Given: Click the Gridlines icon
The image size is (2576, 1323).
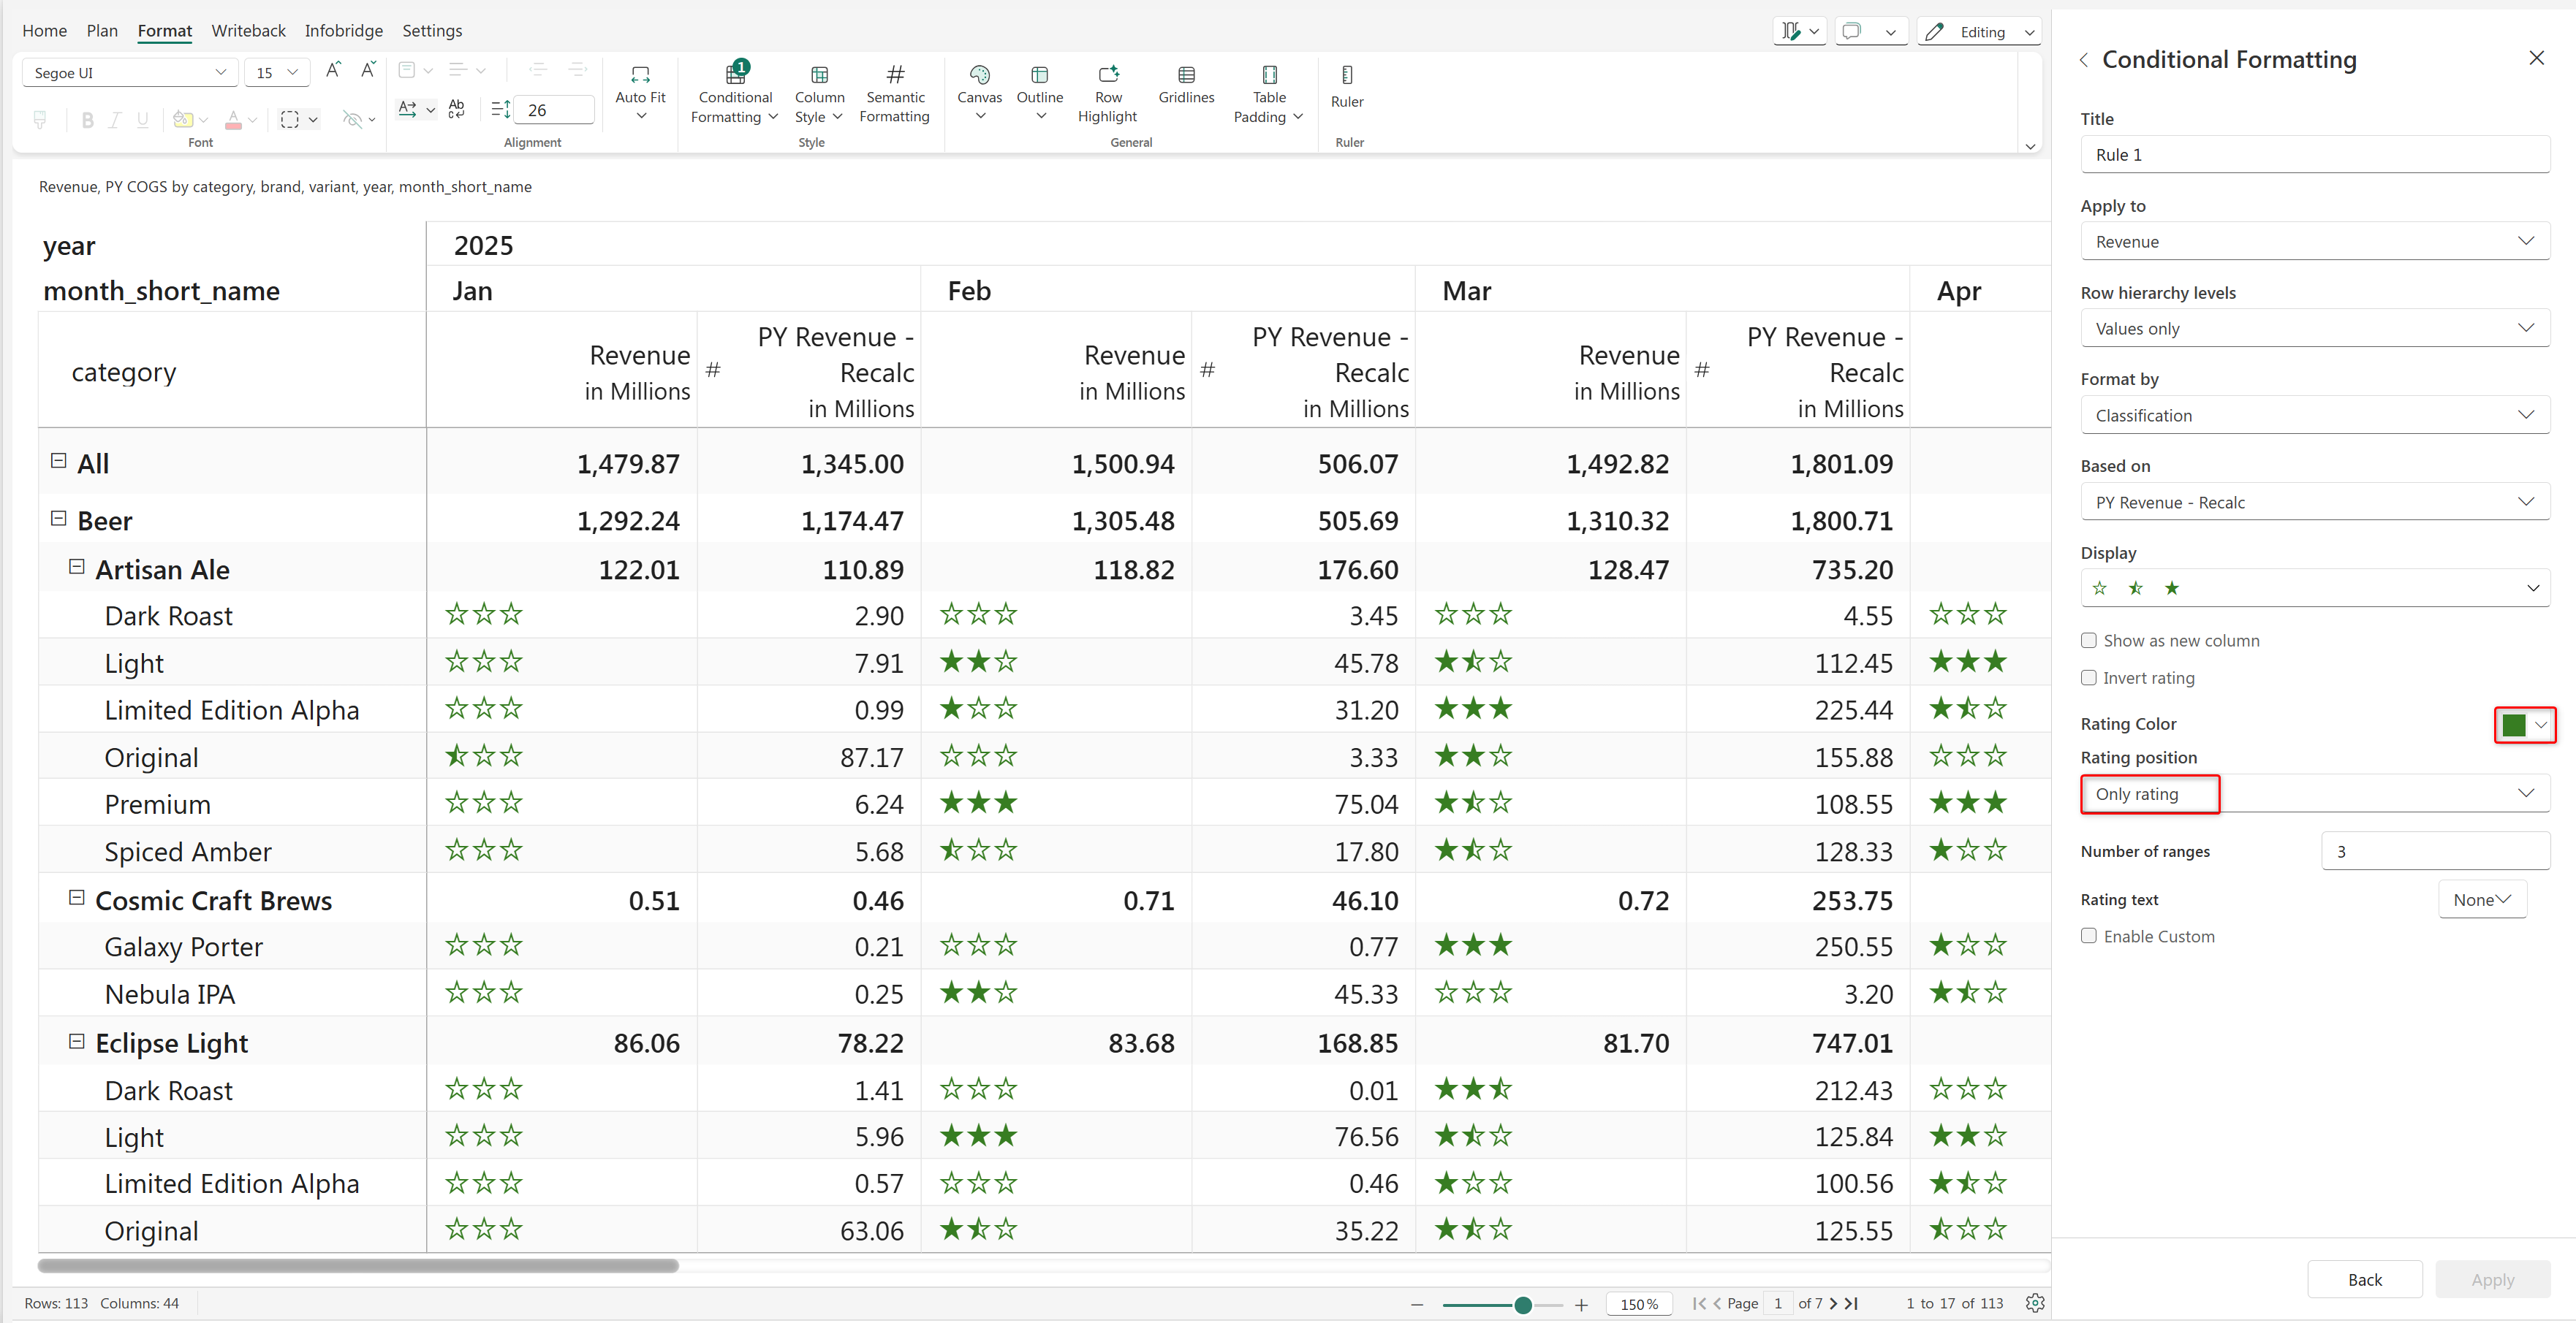Looking at the screenshot, I should coord(1186,76).
